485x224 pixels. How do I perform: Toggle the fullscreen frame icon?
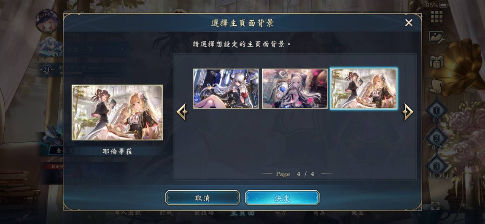[436, 206]
